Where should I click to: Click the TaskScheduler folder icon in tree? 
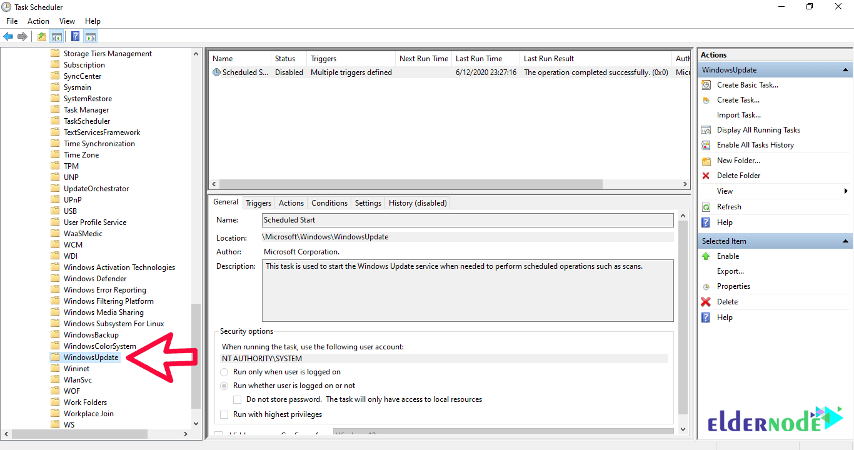[55, 121]
